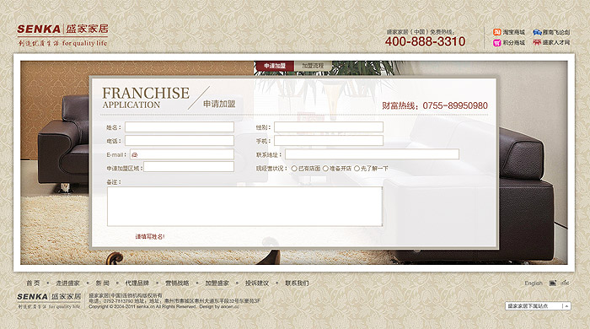Open the 淘宝商城 orange shop icon

(x=497, y=32)
